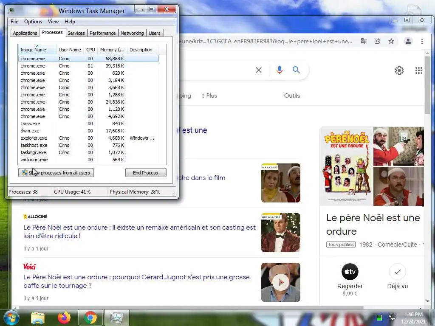Click the 'Physical Memory: 28%' status entry
The image size is (435, 326).
click(x=135, y=192)
